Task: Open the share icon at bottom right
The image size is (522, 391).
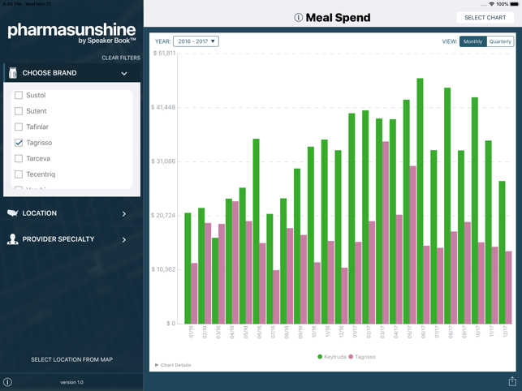Action: tap(512, 381)
